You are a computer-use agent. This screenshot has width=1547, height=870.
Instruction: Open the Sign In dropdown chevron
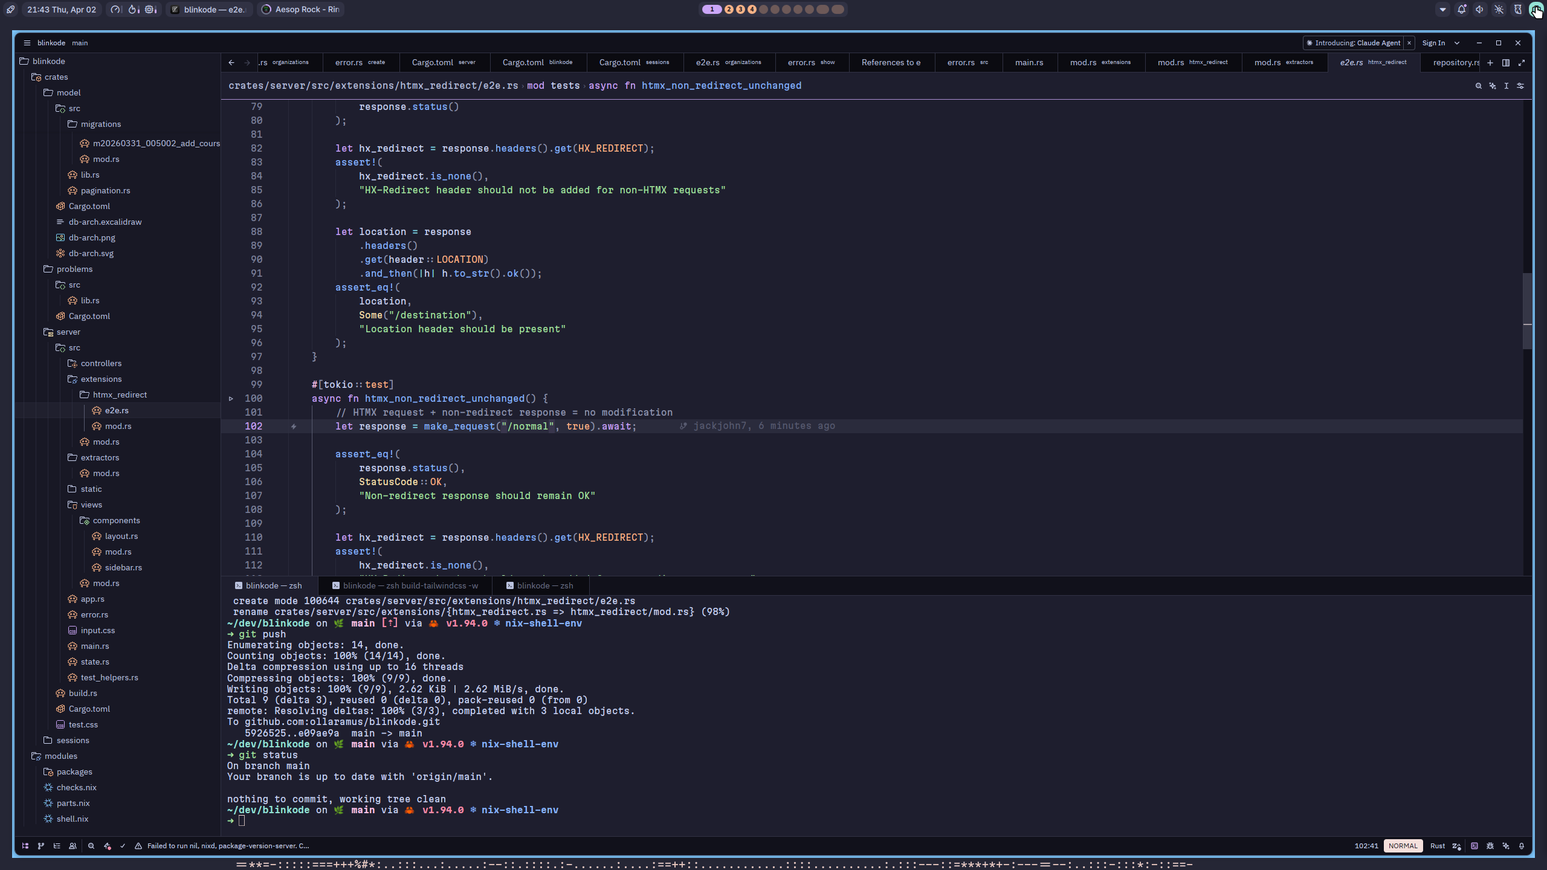pos(1457,43)
